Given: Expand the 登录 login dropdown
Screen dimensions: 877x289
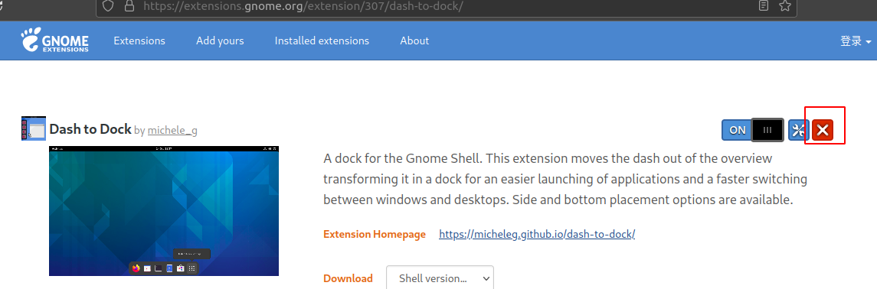Looking at the screenshot, I should [856, 41].
